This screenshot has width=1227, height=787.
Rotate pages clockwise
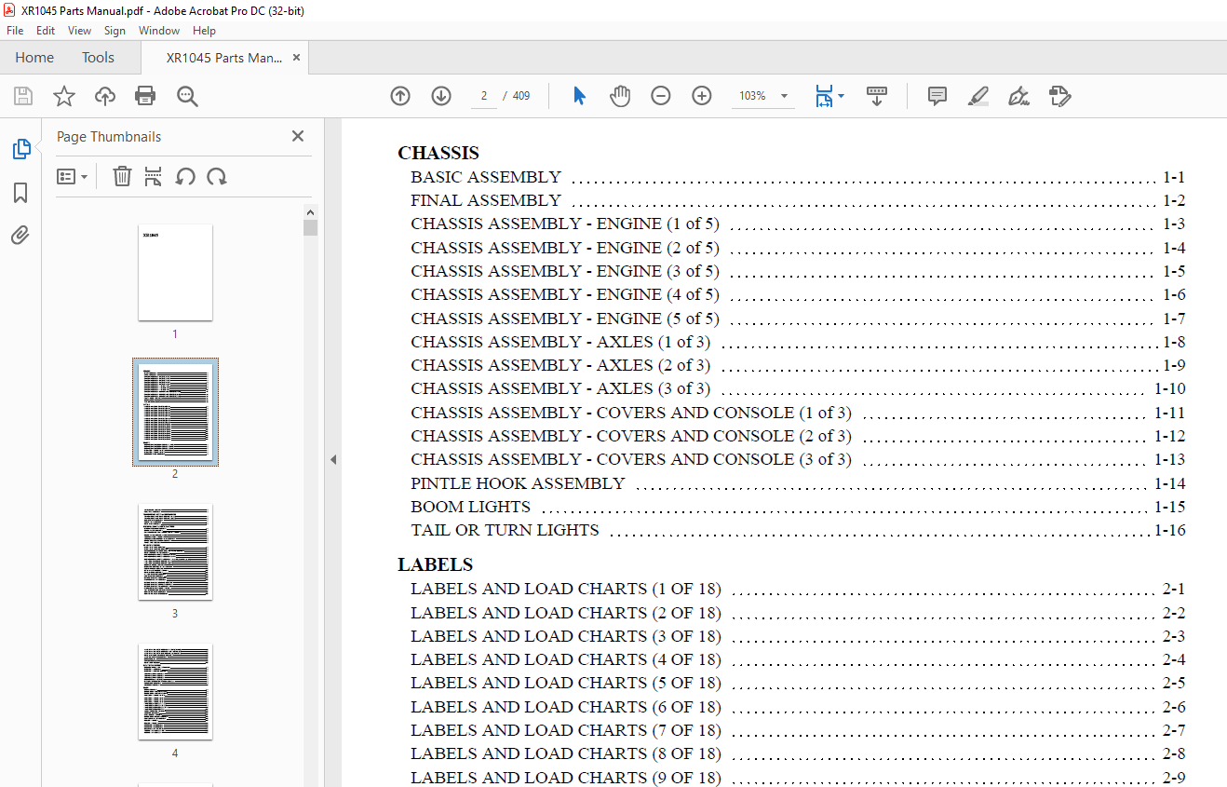pos(217,176)
